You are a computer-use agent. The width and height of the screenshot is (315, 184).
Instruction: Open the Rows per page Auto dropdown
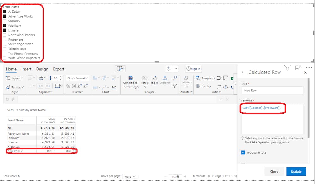click(130, 176)
